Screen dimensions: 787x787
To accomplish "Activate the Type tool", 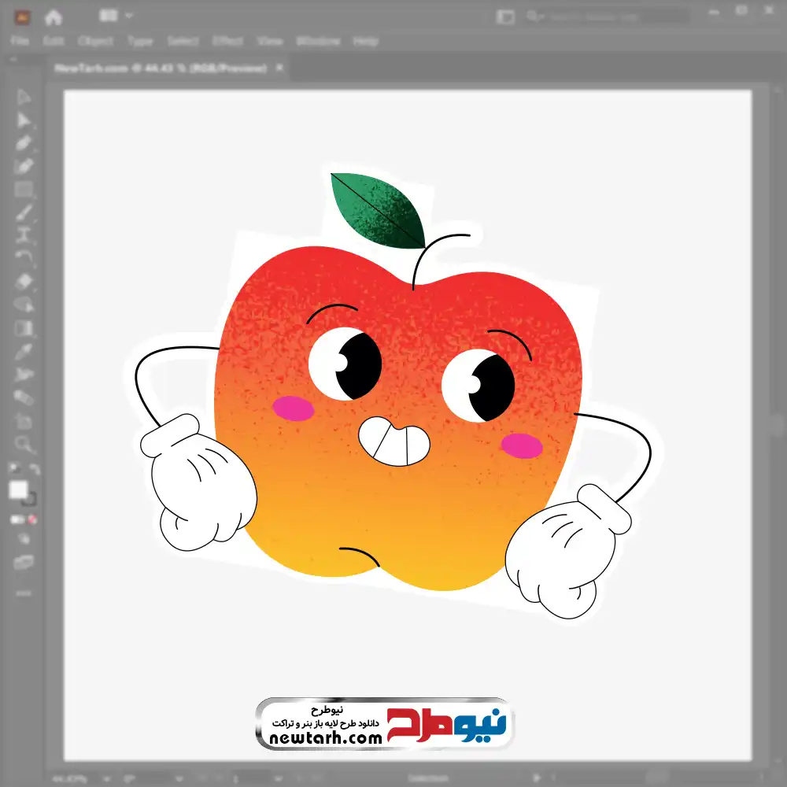I will click(x=24, y=235).
